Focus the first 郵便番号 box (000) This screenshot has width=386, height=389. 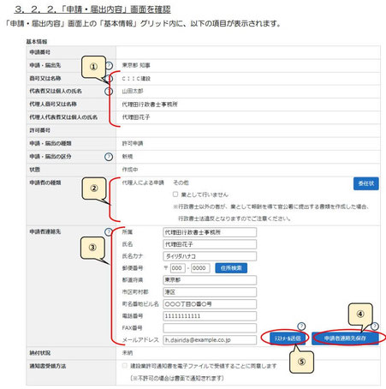pyautogui.click(x=177, y=268)
